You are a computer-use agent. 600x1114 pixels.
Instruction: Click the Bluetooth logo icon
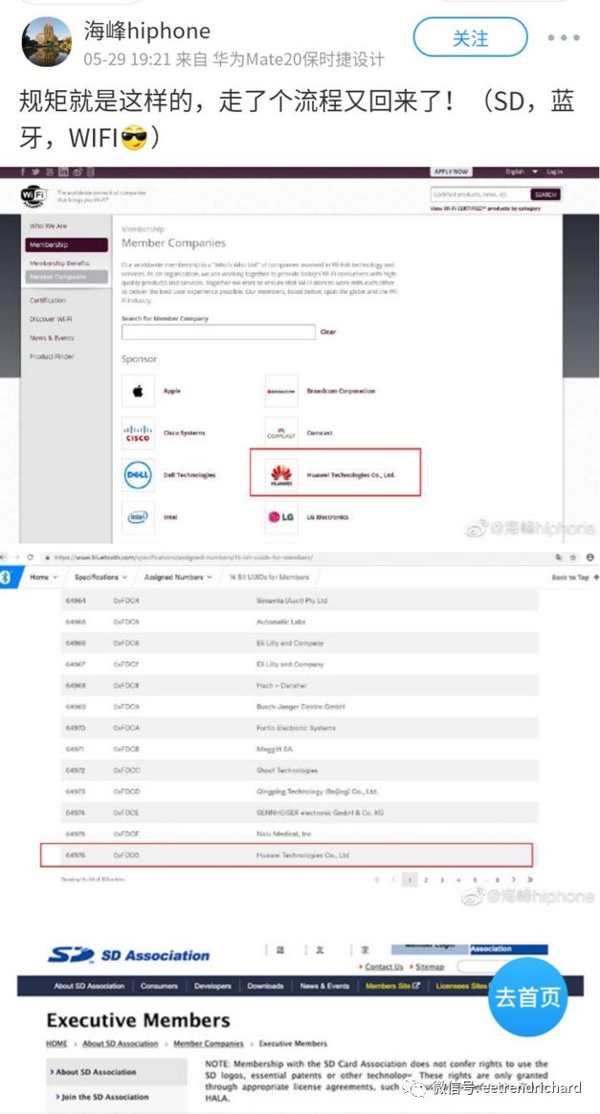[6, 577]
